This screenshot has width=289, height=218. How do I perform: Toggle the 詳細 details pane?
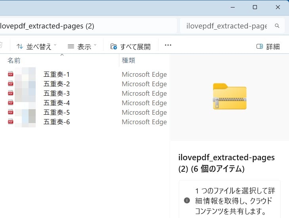(268, 47)
